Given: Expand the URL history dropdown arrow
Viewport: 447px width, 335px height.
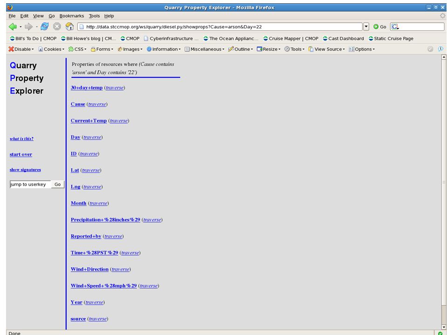Looking at the screenshot, I should click(x=366, y=27).
